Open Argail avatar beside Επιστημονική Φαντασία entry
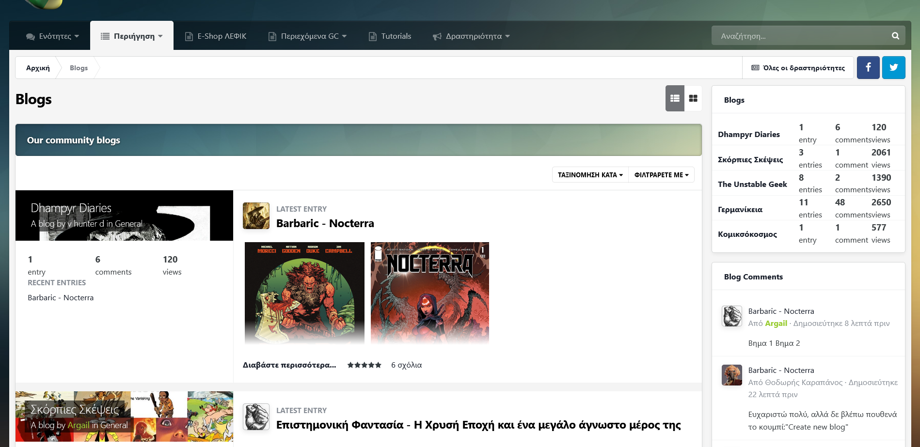 [x=256, y=417]
